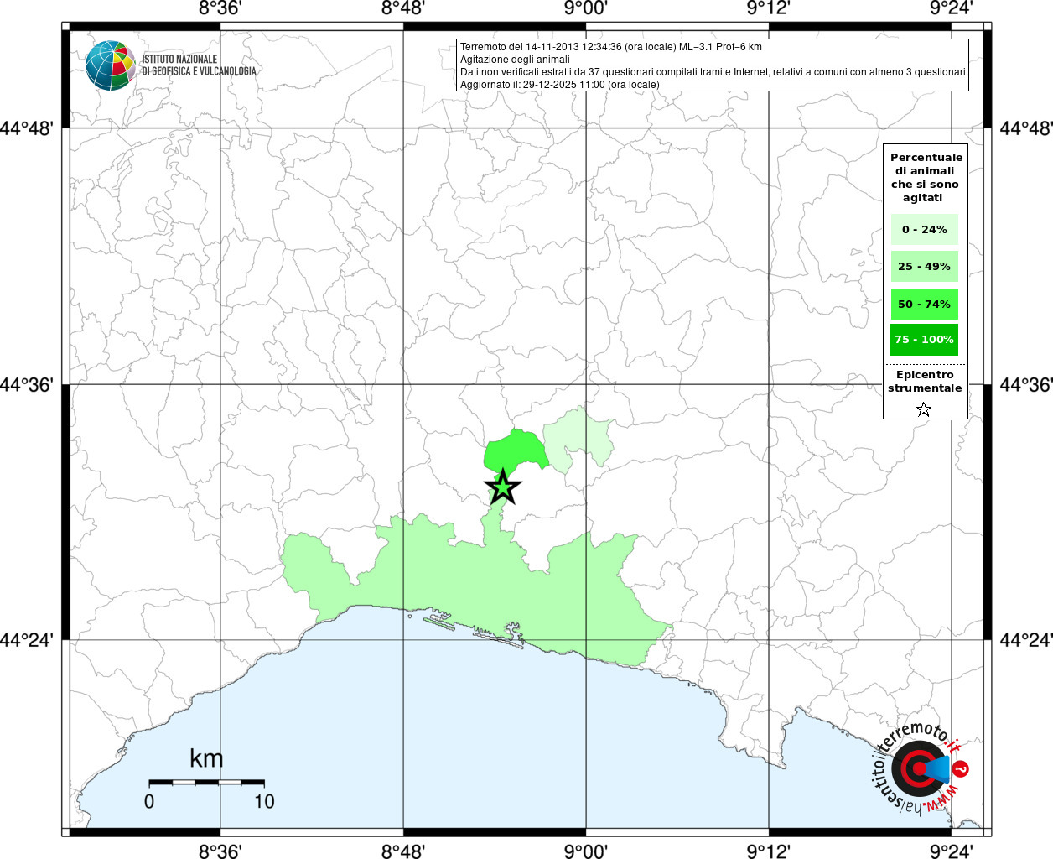1053x859 pixels.
Task: Click the left axis label 44°48'
Action: point(27,128)
